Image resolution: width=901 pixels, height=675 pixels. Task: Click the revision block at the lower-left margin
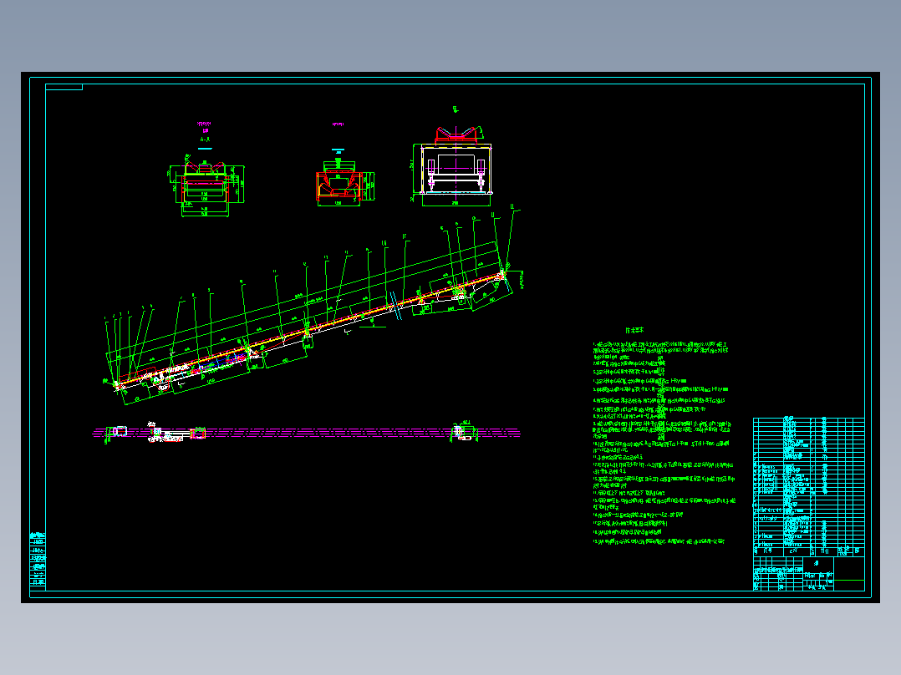click(38, 560)
